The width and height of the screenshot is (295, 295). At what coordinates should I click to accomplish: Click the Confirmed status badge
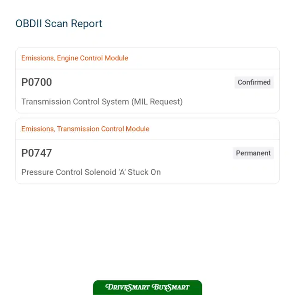(x=254, y=82)
